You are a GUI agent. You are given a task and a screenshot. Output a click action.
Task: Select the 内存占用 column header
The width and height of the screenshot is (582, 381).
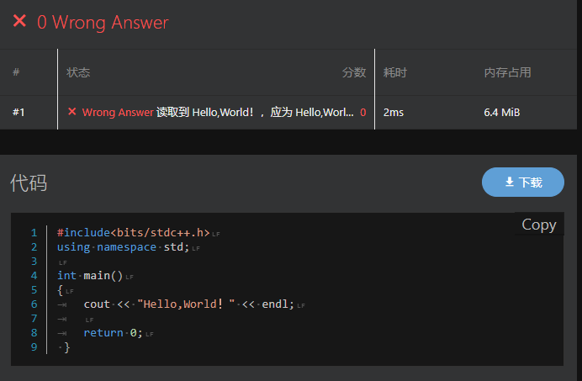pos(507,72)
